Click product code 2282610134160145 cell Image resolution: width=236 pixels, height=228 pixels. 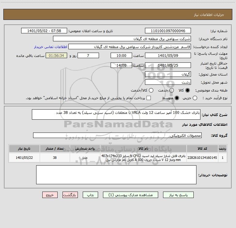coord(202,158)
